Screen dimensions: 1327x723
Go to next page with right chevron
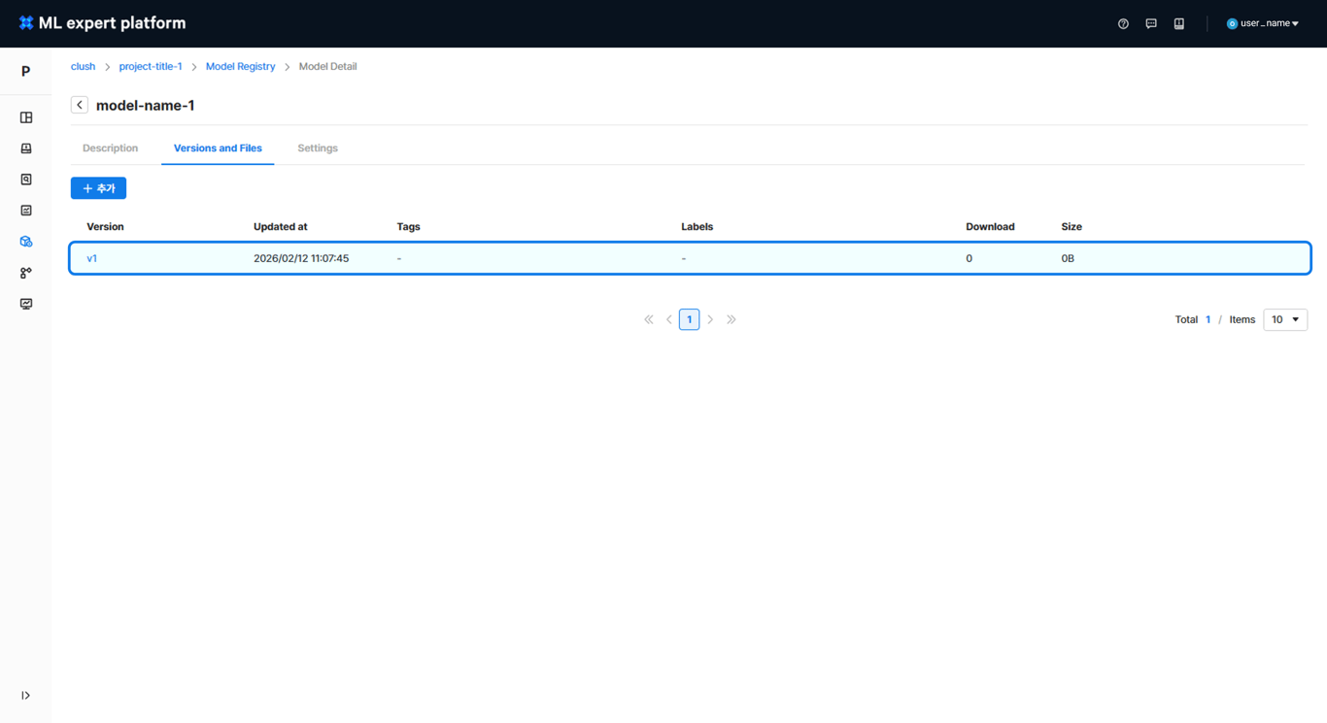pyautogui.click(x=710, y=319)
